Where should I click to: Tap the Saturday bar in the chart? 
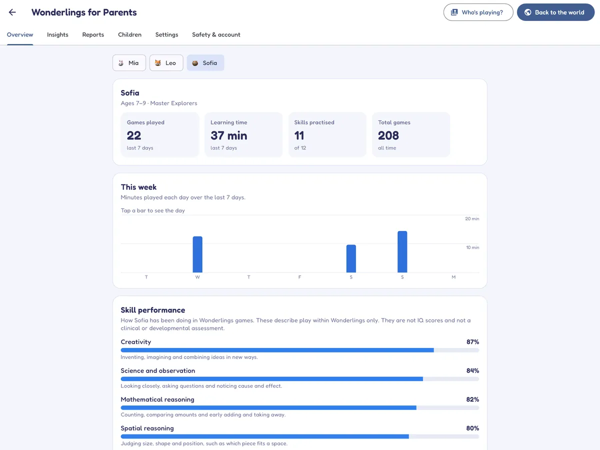tap(351, 258)
